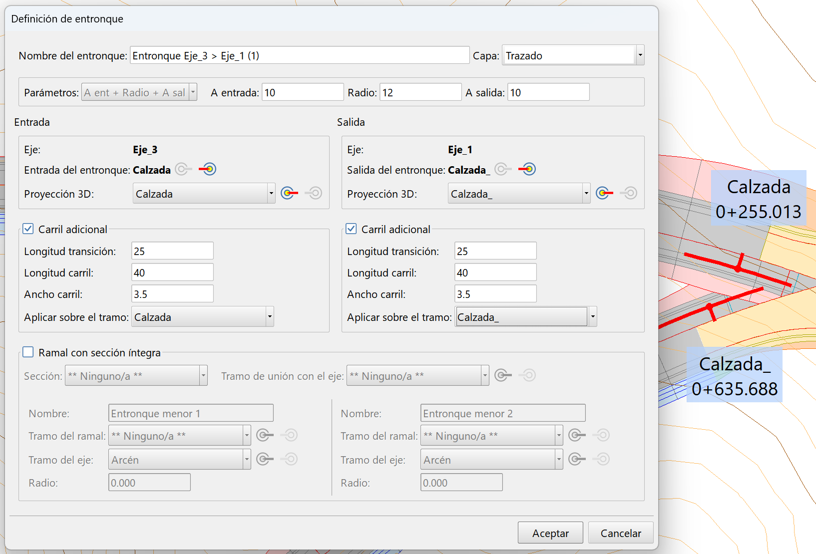Uncheck Carril adicional in the Entrada section
Image resolution: width=816 pixels, height=554 pixels.
coord(28,229)
